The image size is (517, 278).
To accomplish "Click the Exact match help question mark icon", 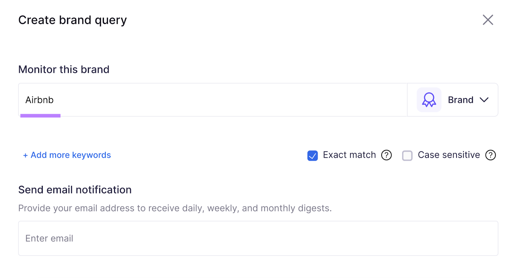I will click(386, 155).
